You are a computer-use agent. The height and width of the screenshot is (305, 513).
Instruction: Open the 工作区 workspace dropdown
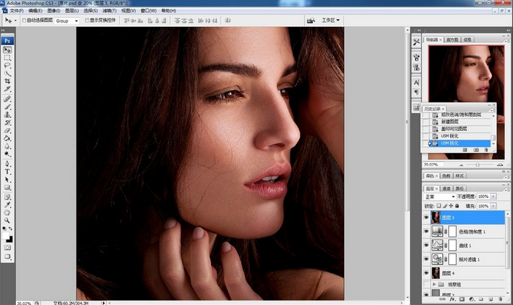[x=330, y=20]
